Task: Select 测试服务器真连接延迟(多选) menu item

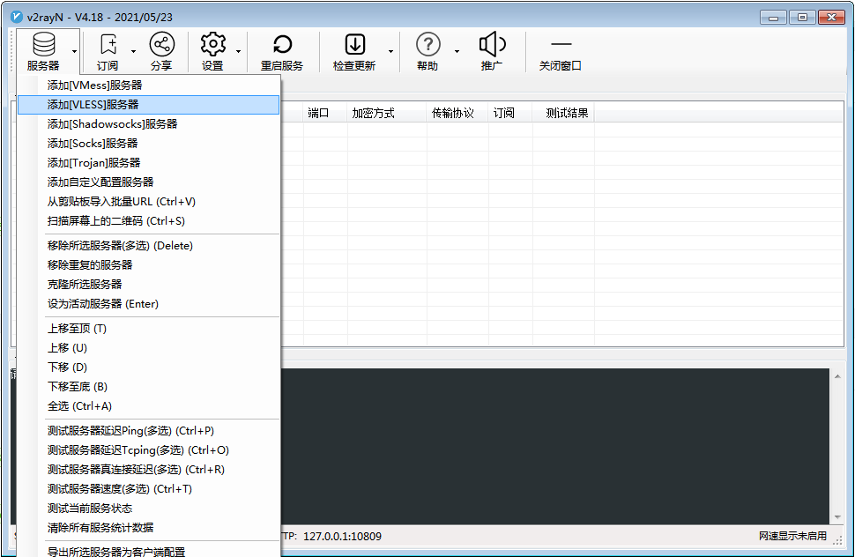Action: [148, 470]
